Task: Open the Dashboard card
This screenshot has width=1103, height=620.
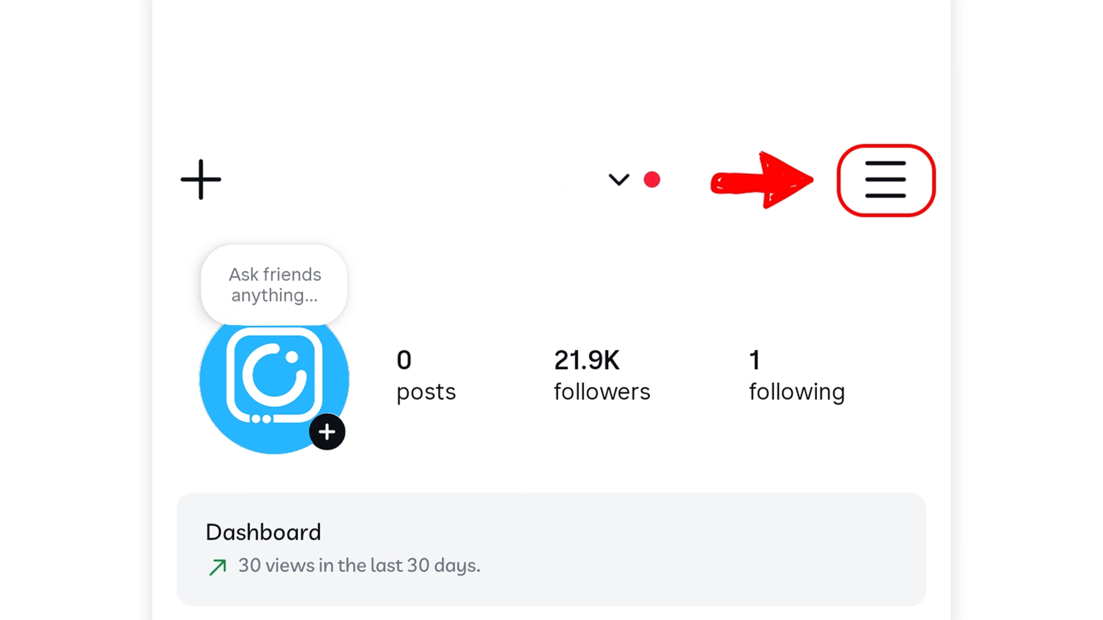Action: click(551, 549)
